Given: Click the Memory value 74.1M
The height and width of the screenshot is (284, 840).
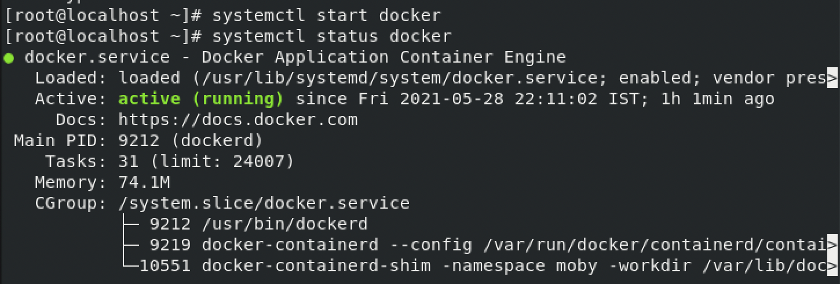Looking at the screenshot, I should [144, 182].
